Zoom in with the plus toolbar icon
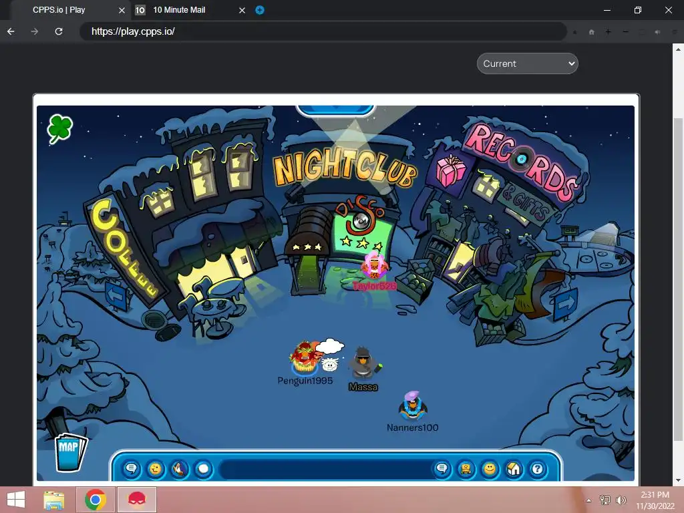Image resolution: width=684 pixels, height=513 pixels. 608,32
